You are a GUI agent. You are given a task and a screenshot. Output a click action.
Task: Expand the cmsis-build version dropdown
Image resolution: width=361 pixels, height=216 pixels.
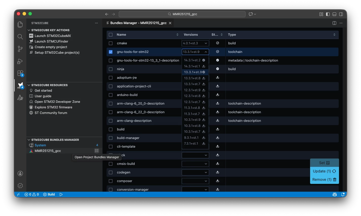pyautogui.click(x=195, y=164)
